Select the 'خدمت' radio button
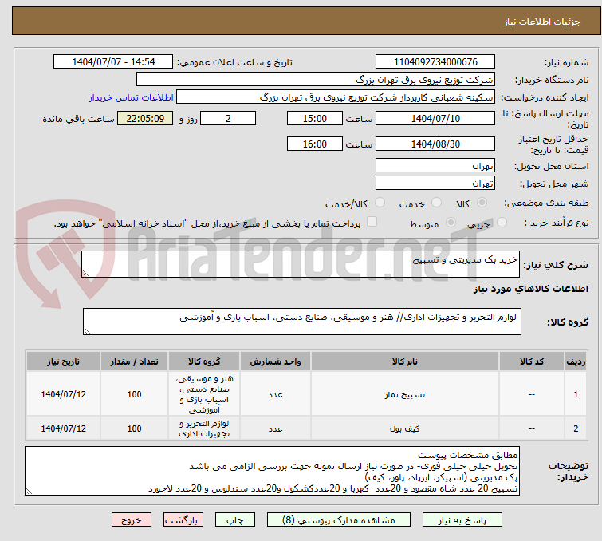 coord(436,203)
